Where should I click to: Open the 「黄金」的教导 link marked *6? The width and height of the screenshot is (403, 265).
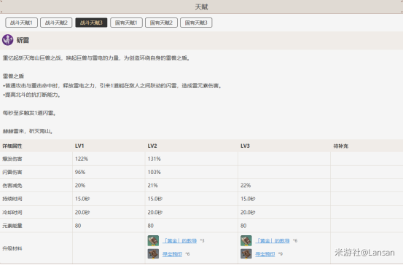click(273, 240)
